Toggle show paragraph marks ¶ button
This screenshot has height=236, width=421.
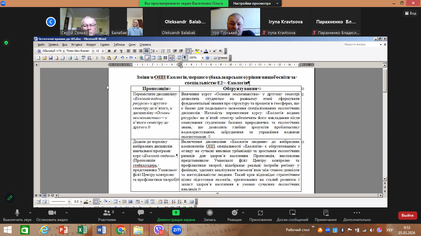click(x=185, y=58)
